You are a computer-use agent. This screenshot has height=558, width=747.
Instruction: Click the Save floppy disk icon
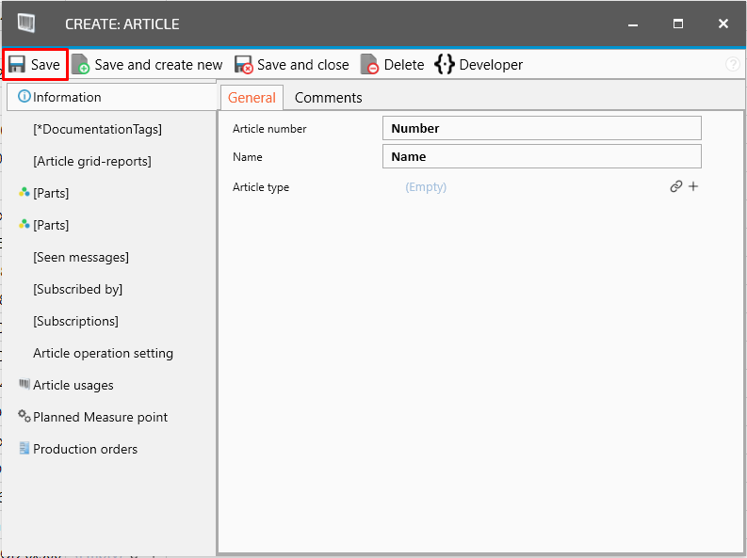(17, 65)
